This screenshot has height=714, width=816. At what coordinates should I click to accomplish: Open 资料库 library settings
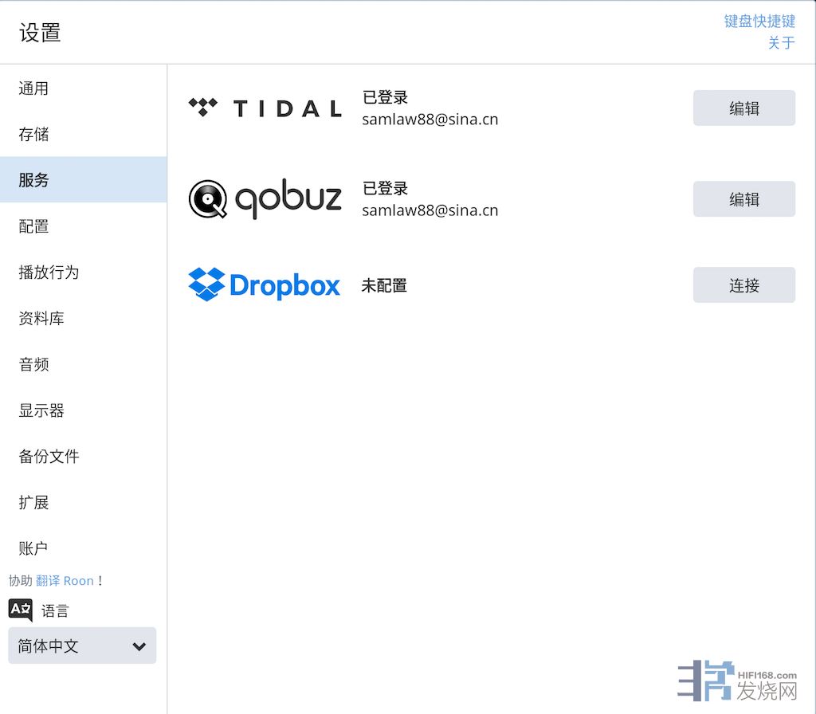[x=41, y=319]
